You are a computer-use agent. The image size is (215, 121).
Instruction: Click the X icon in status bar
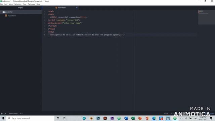click(x=5, y=114)
